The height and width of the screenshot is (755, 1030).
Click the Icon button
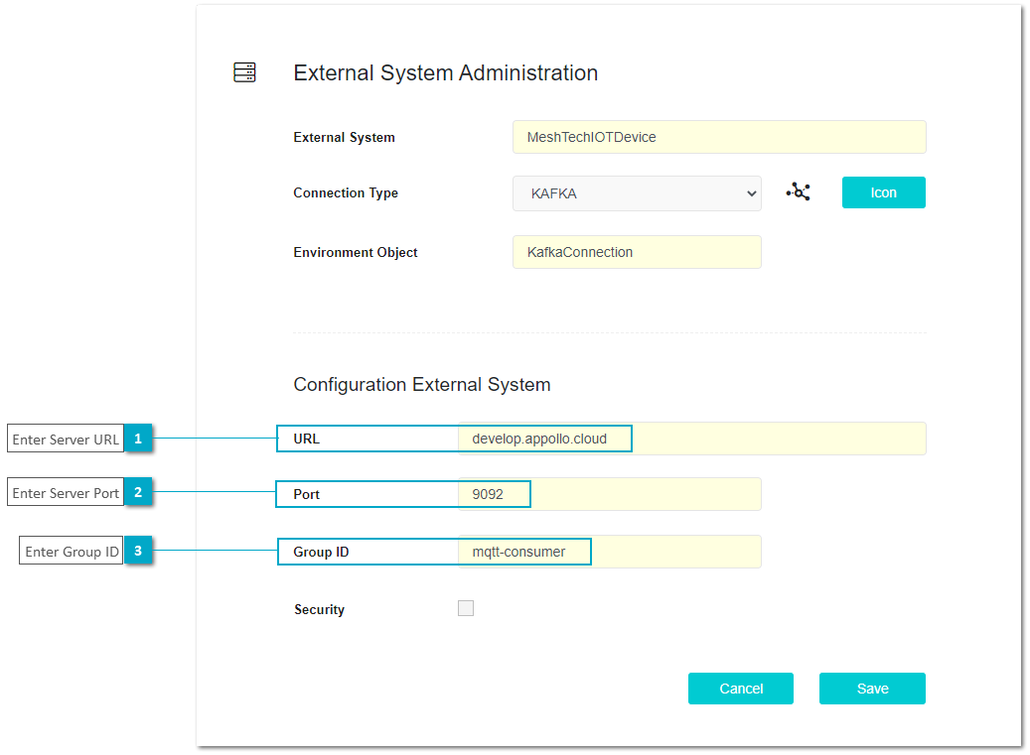pos(884,192)
